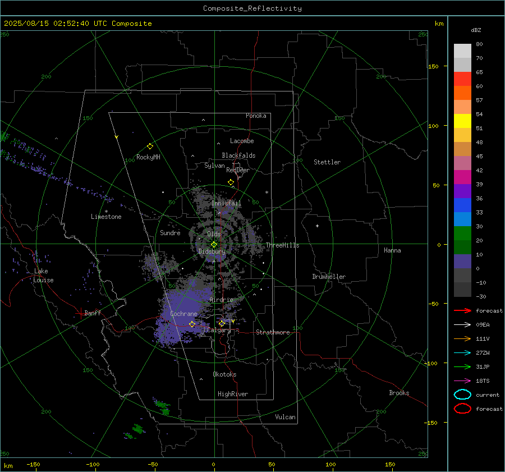The image size is (505, 472).
Task: Click the Brooks label
Action: click(x=399, y=393)
